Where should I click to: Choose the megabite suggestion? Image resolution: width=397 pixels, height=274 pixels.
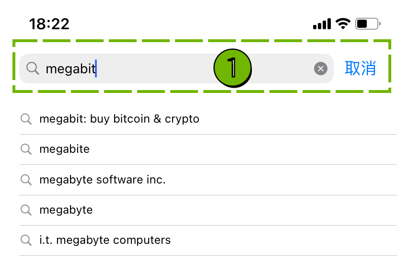pos(208,149)
